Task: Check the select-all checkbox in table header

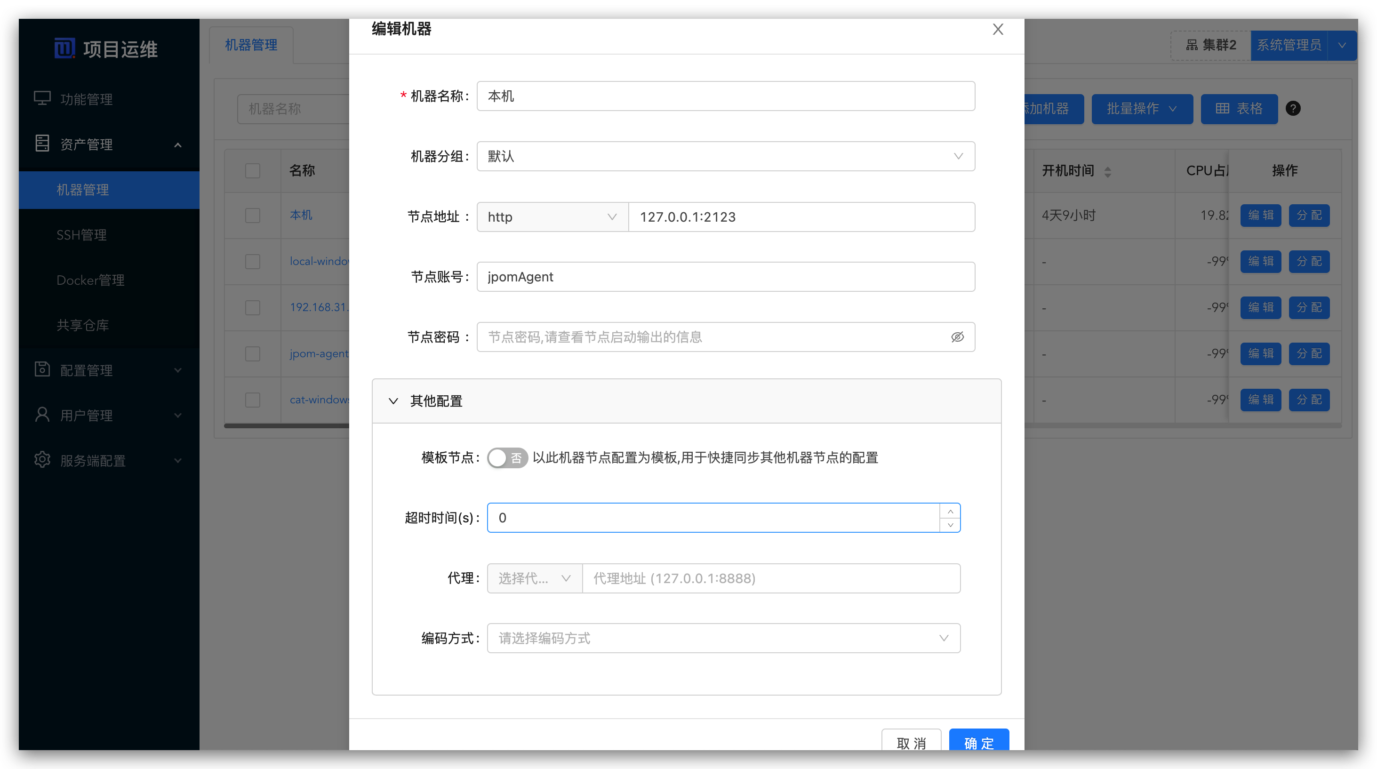Action: (252, 170)
